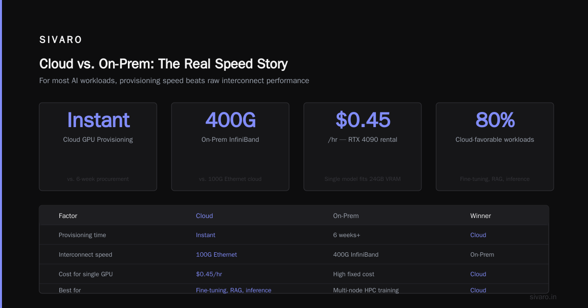Click the "100G Ethernet" table cell

click(217, 255)
